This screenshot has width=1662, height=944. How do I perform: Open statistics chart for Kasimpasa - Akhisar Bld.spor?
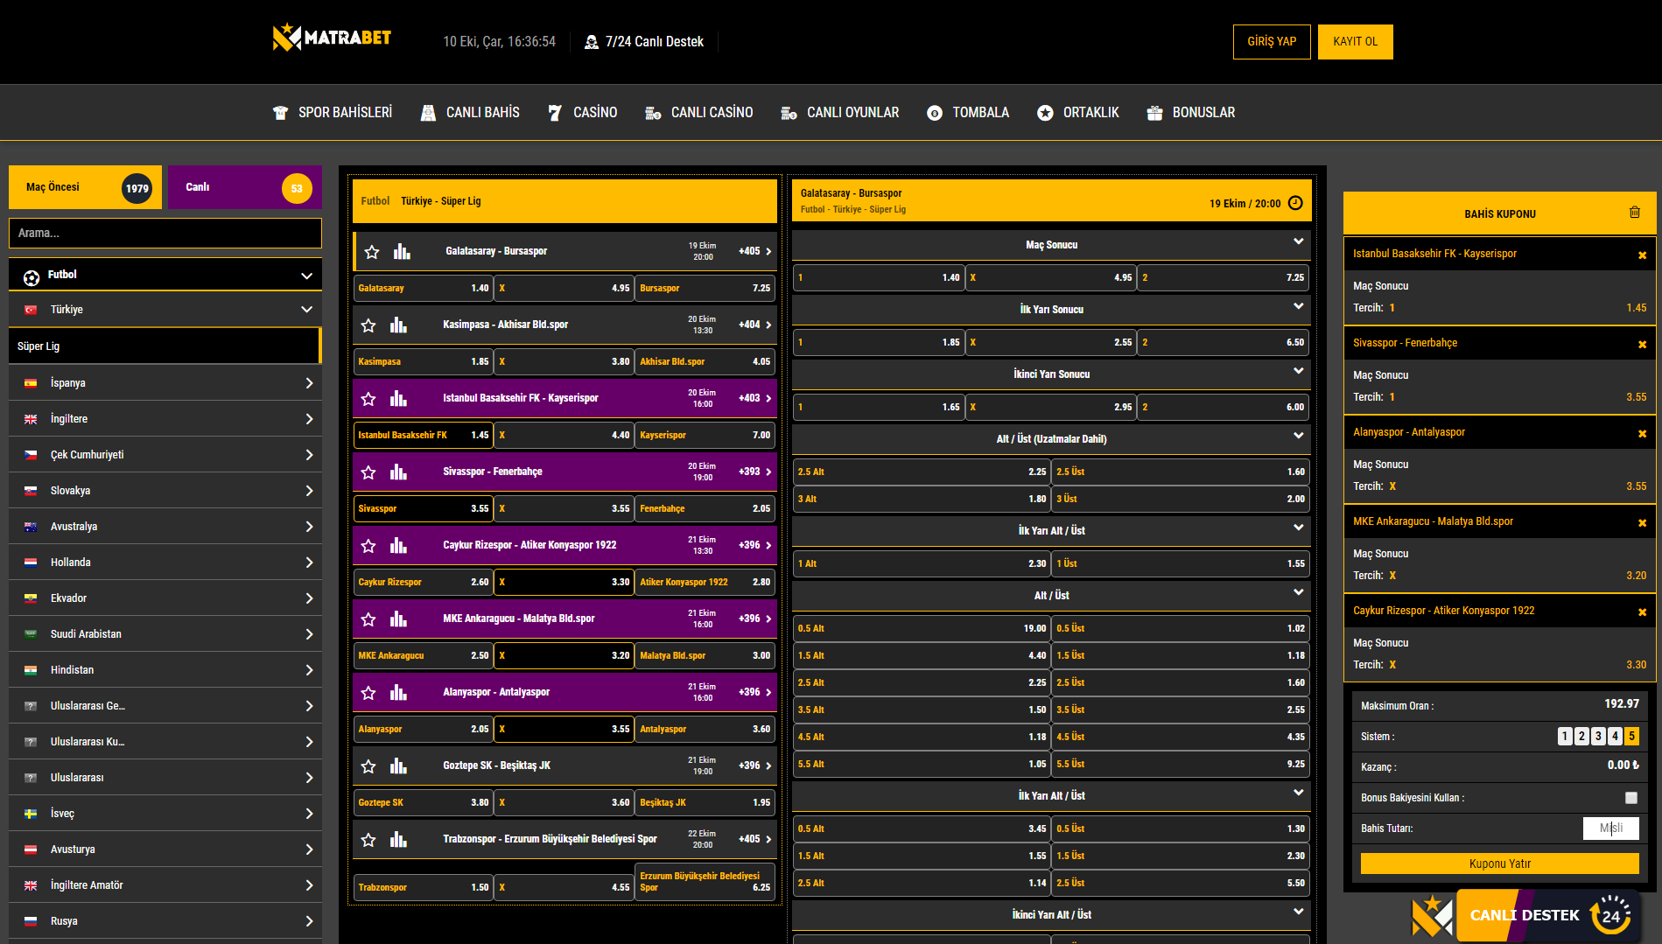398,325
